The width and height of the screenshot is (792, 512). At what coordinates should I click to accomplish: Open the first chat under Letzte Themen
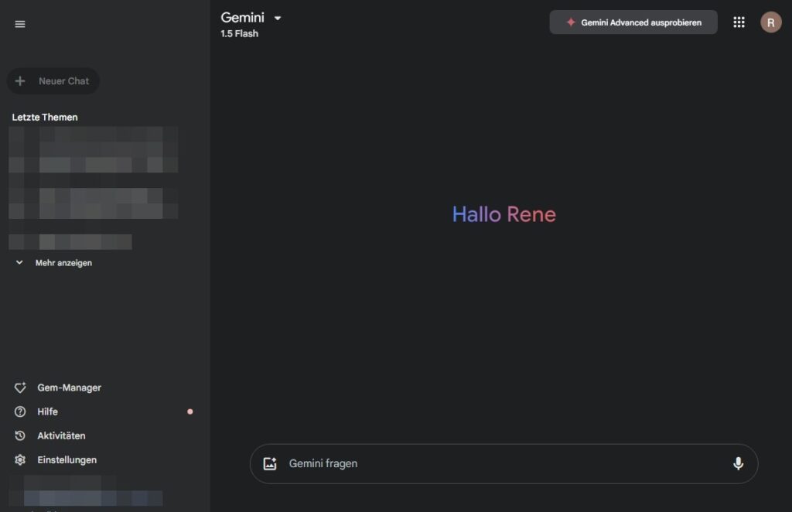tap(93, 141)
